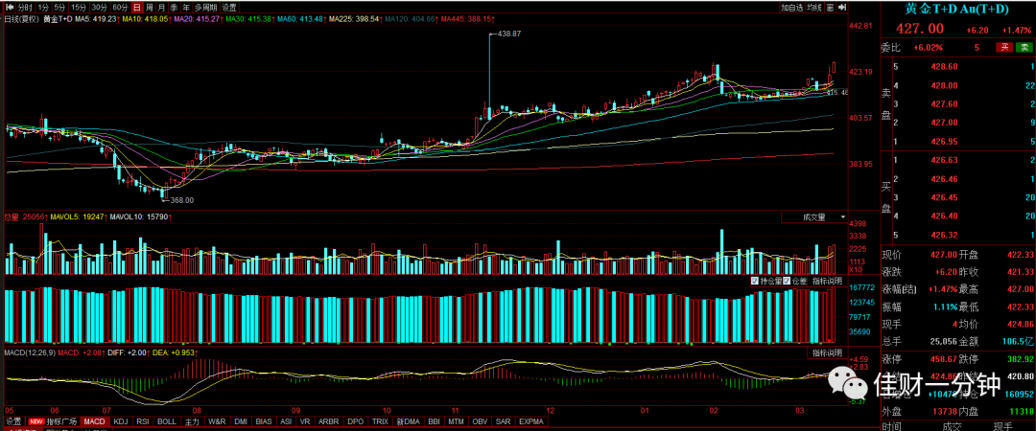Viewport: 1036px width, 431px height.
Task: Click 指标说明 button in MACD panel
Action: [827, 353]
